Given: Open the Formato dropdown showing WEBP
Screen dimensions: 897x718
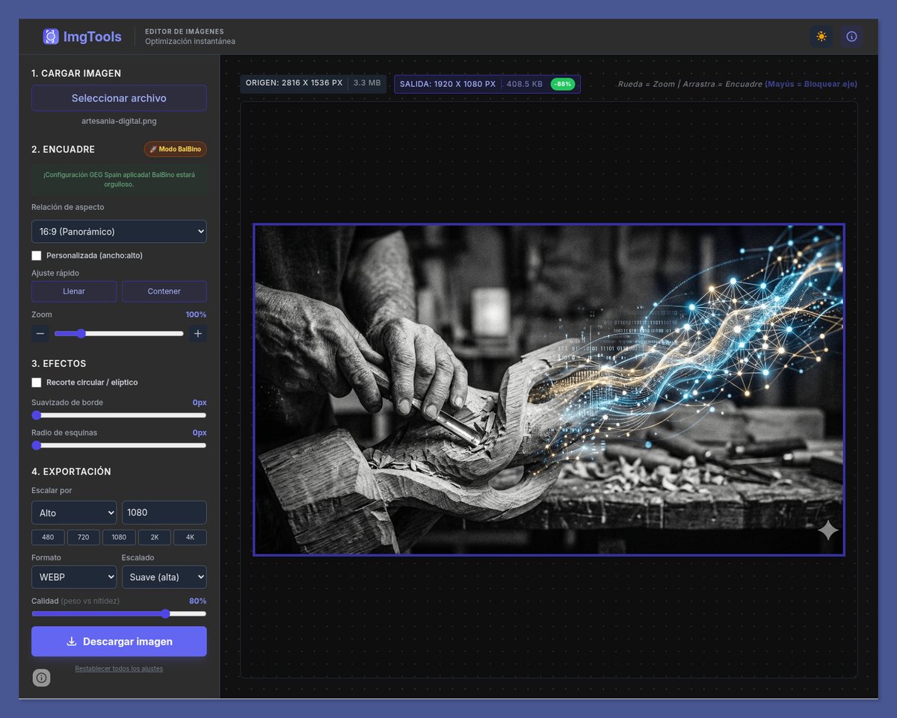Looking at the screenshot, I should 73,576.
